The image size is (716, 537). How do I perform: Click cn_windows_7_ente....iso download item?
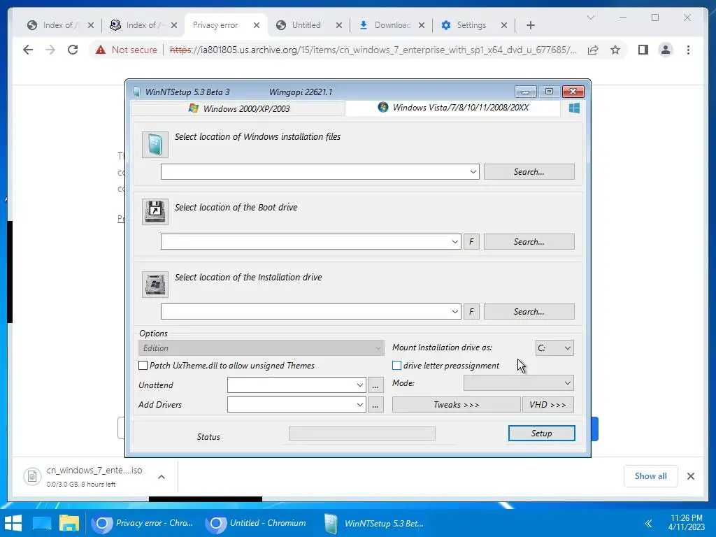(x=94, y=476)
